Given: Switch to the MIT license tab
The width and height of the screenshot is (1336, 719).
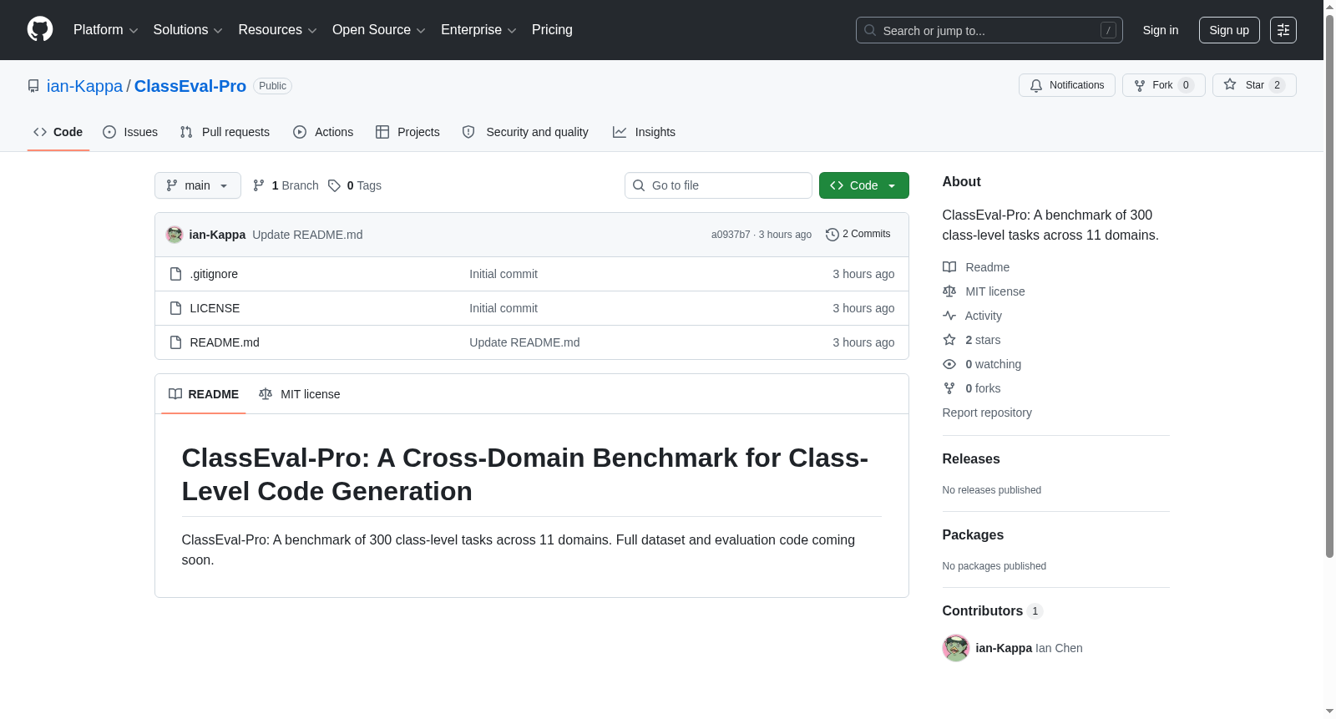Looking at the screenshot, I should [300, 394].
